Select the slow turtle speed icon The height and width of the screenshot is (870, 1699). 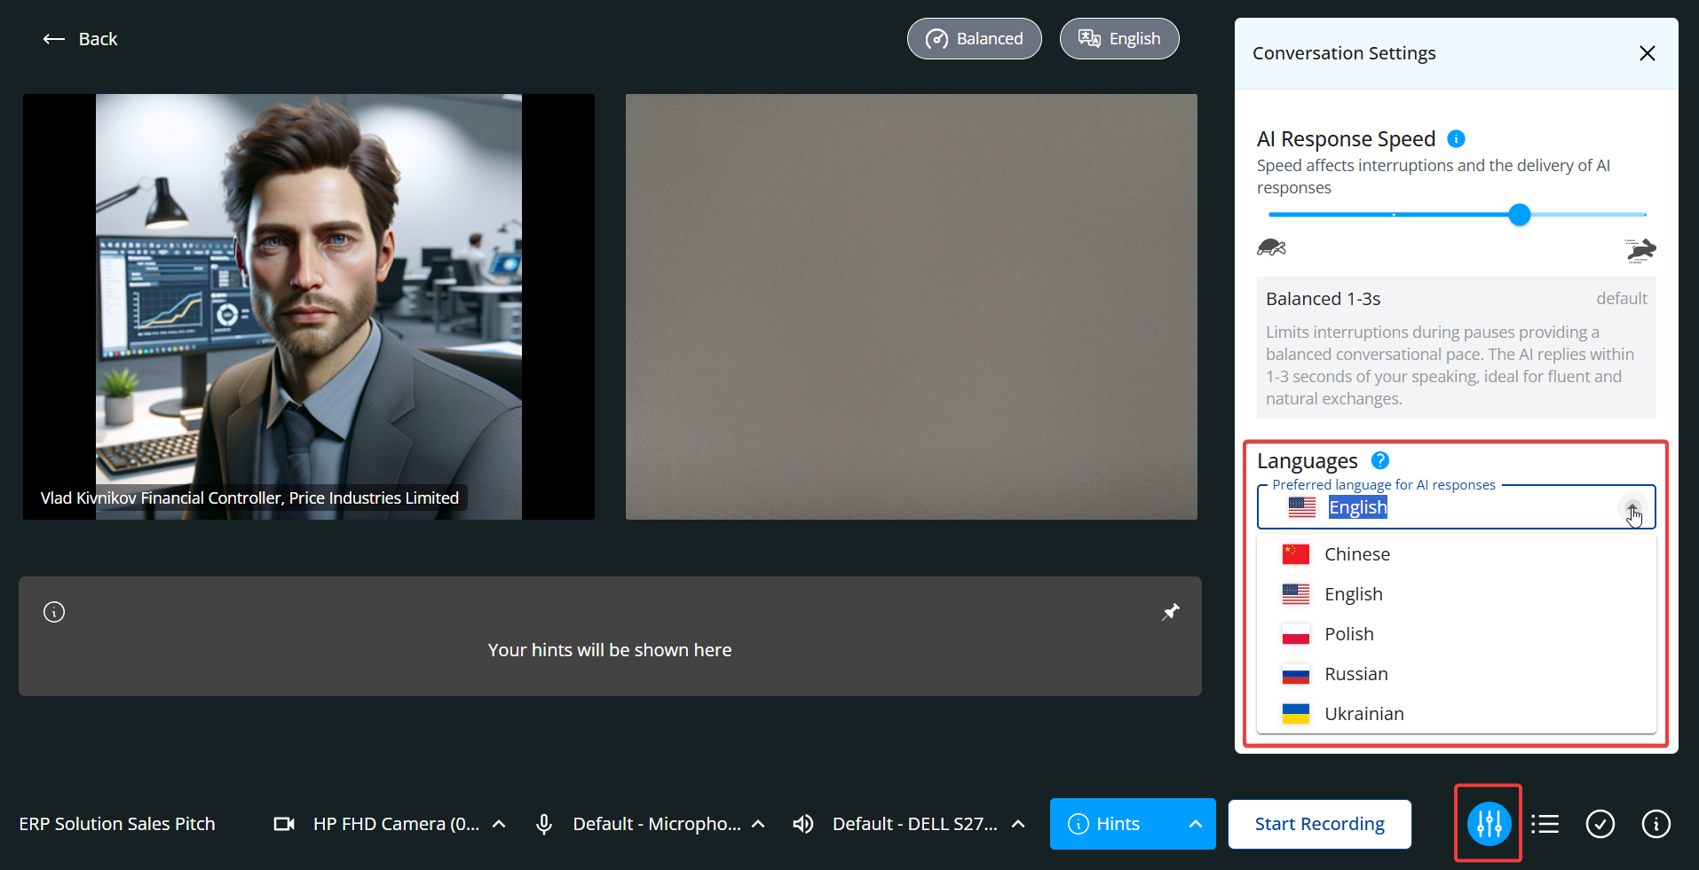click(1271, 247)
